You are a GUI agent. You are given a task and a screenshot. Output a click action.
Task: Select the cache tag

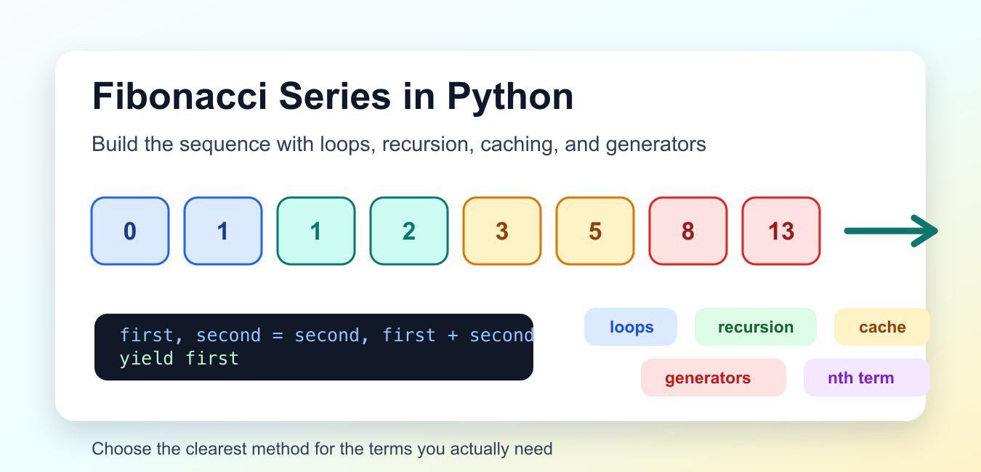coord(882,327)
